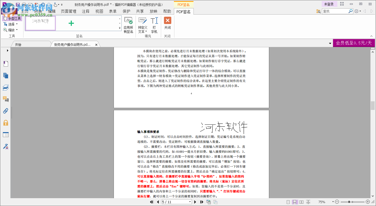Open the digital signatures panel

tap(6, 146)
